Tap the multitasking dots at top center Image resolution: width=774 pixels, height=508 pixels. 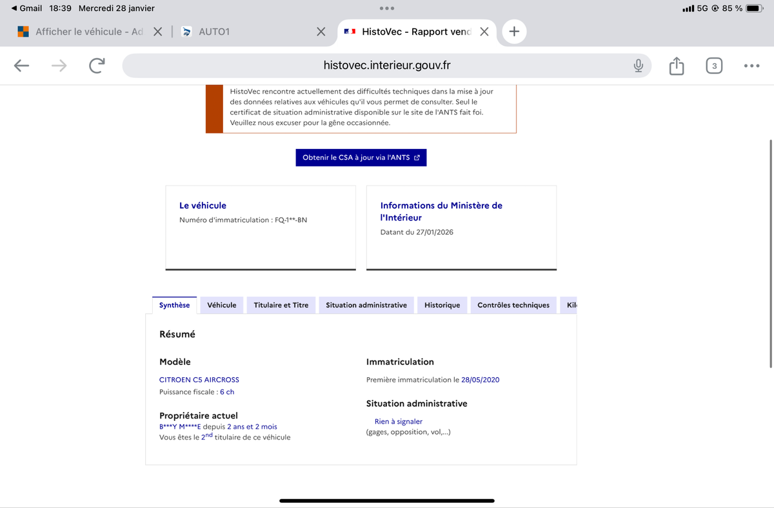point(387,8)
